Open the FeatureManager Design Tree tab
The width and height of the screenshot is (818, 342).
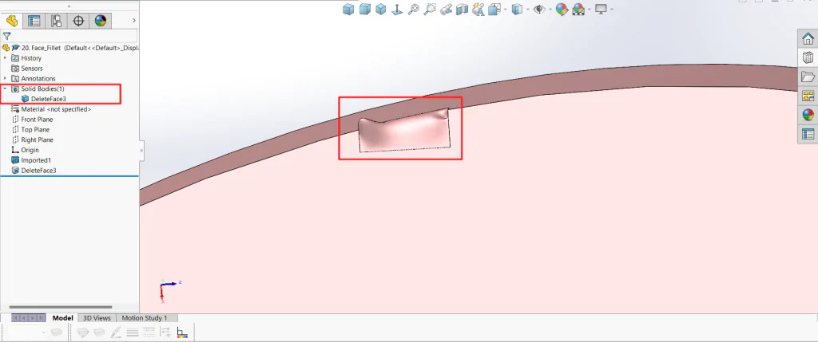pyautogui.click(x=12, y=21)
